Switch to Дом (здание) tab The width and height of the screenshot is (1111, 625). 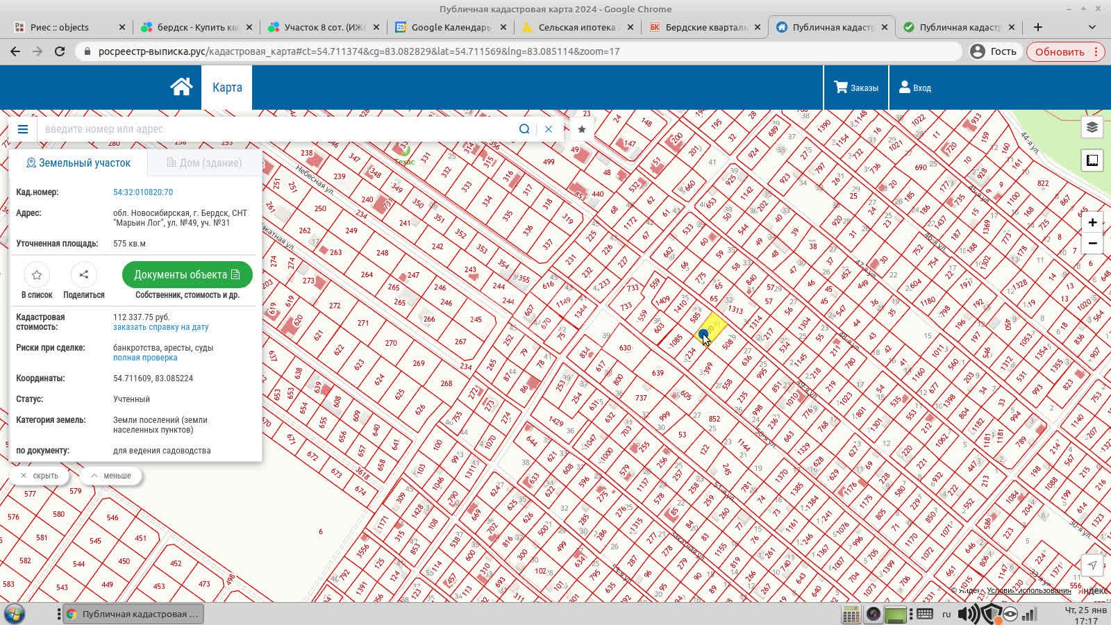(204, 162)
